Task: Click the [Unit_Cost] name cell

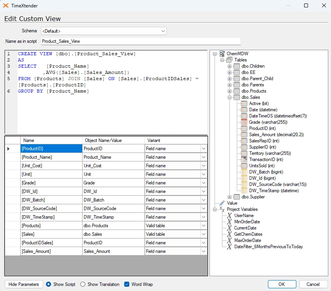Action: click(51, 166)
